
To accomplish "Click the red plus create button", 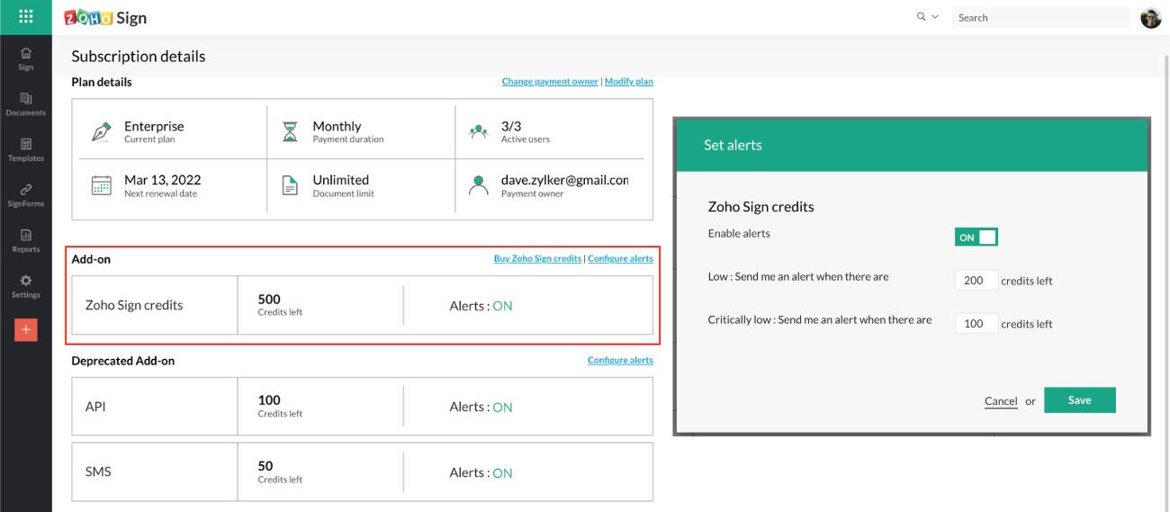I will (x=26, y=330).
